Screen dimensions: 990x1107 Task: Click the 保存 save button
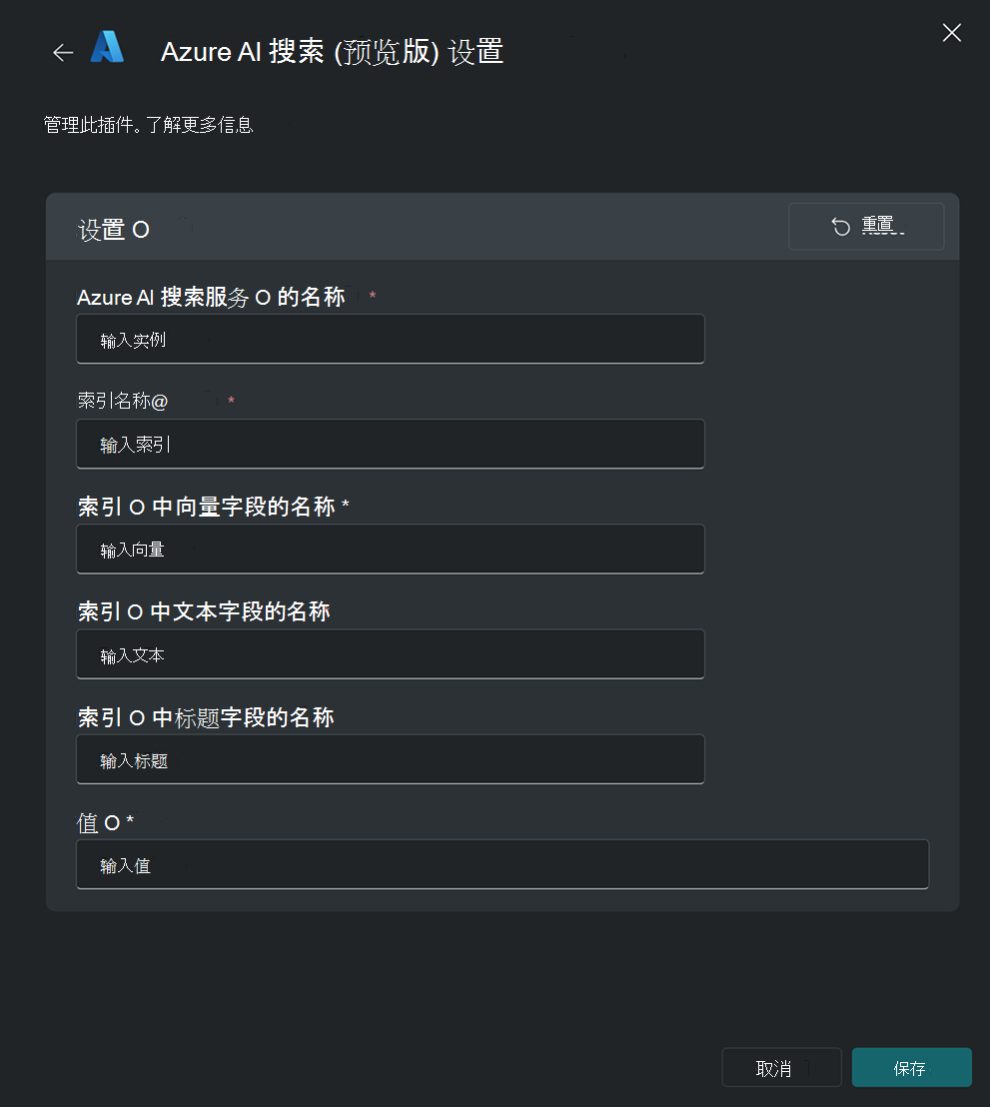pyautogui.click(x=912, y=1067)
